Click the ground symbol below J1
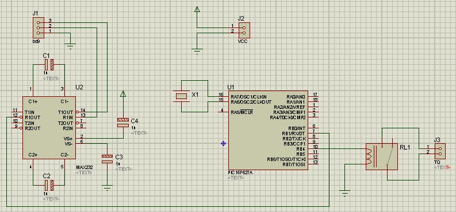 tap(70, 46)
